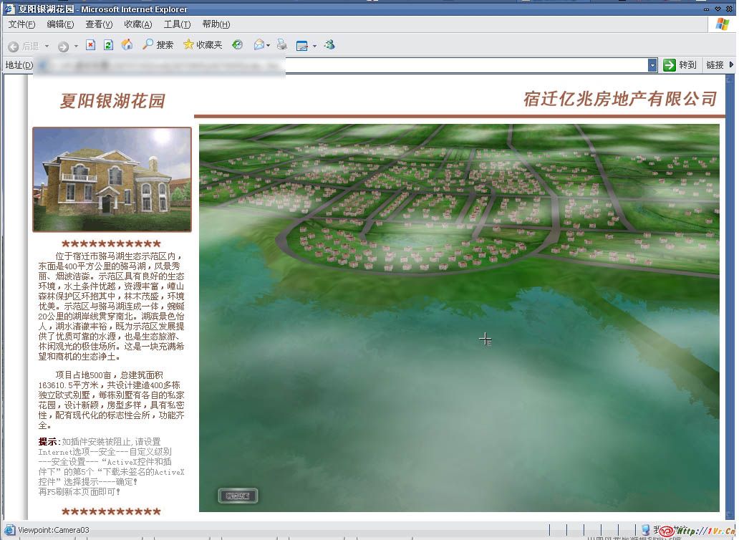
Task: Open the dropdown beside the Edit icon
Action: pyautogui.click(x=314, y=46)
